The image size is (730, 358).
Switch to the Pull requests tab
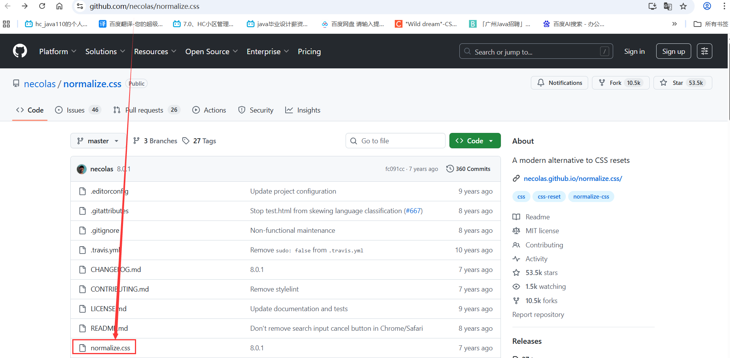[147, 110]
